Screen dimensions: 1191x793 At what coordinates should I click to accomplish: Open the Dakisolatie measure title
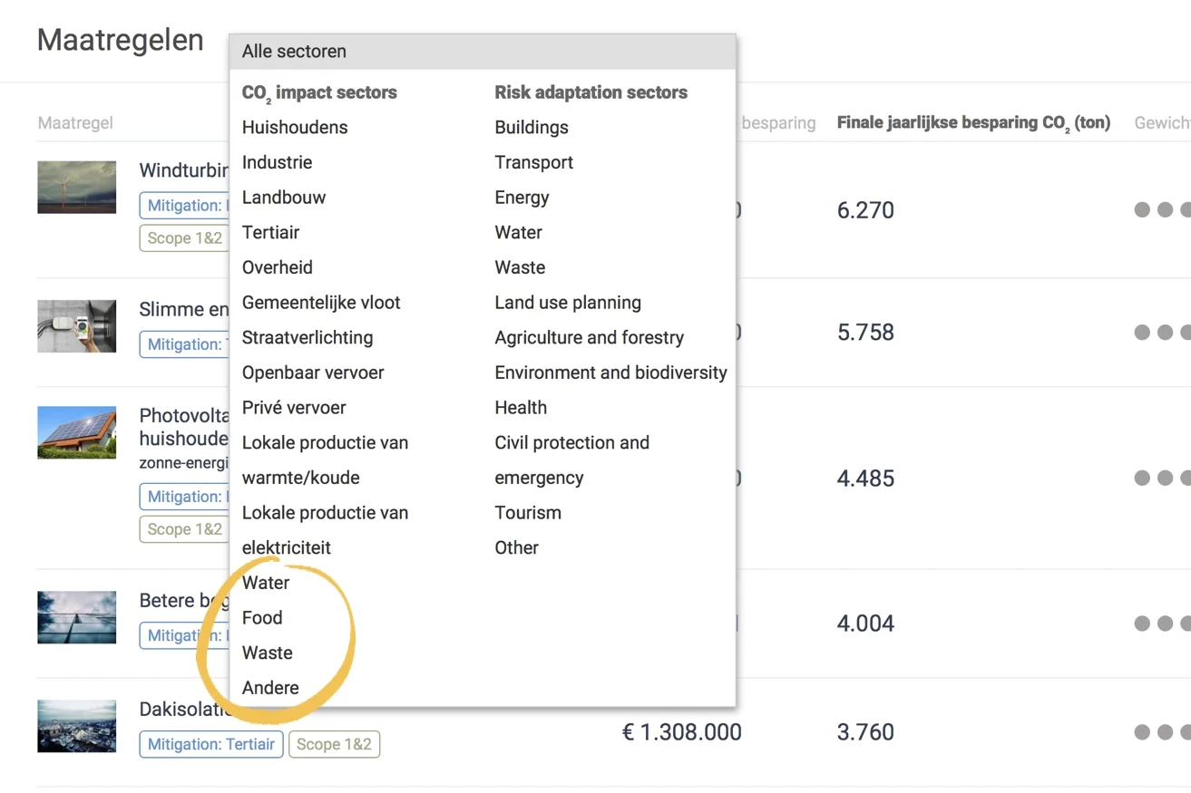(184, 710)
